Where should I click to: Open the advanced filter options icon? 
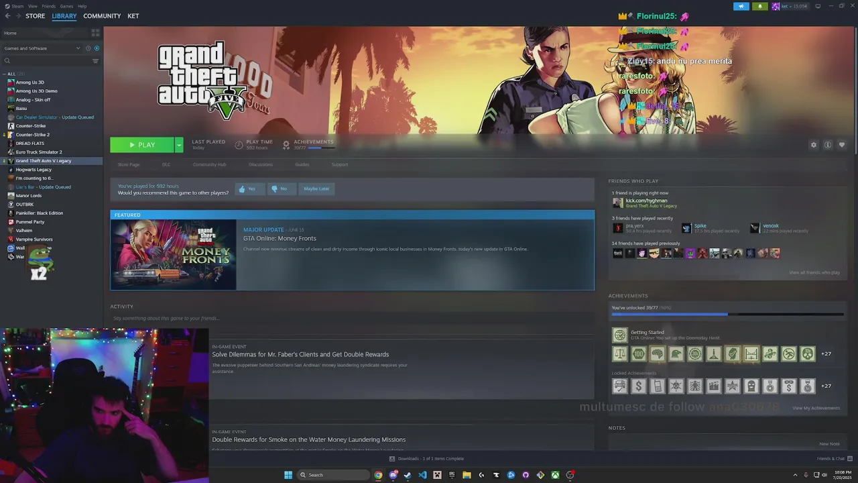pos(95,61)
